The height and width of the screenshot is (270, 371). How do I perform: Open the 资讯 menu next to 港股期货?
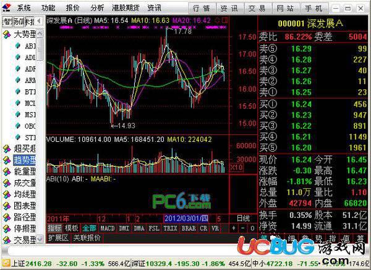coord(154,8)
